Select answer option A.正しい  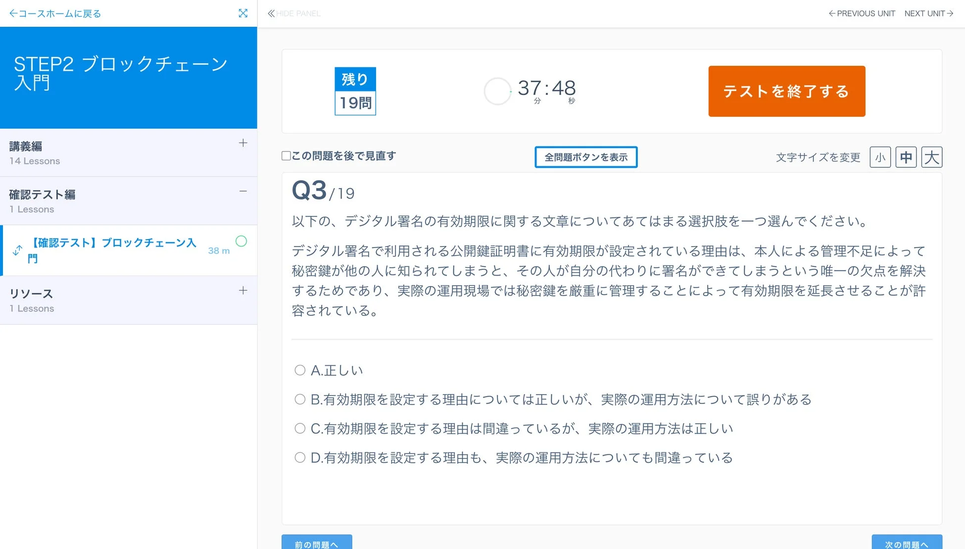299,370
